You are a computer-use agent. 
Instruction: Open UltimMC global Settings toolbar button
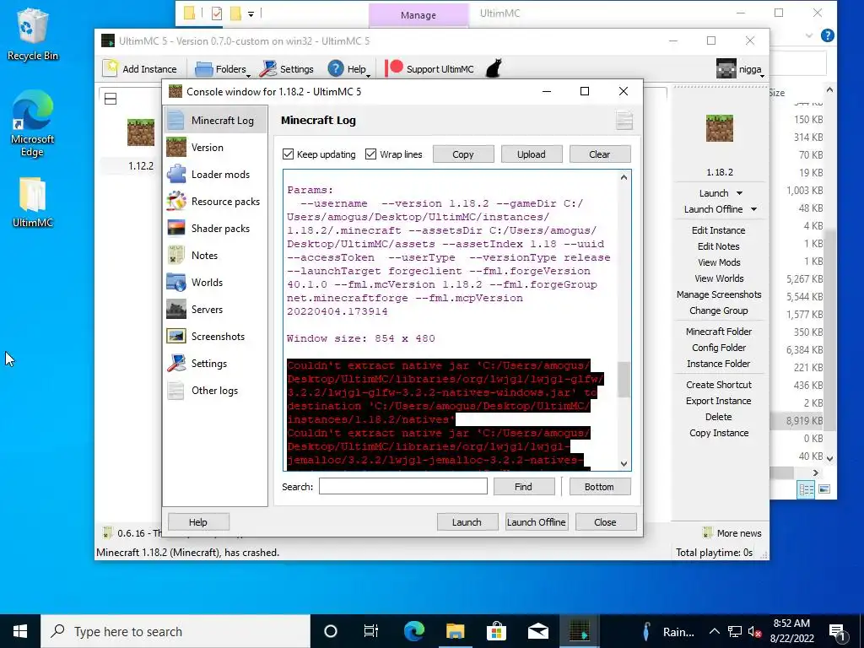pos(287,69)
